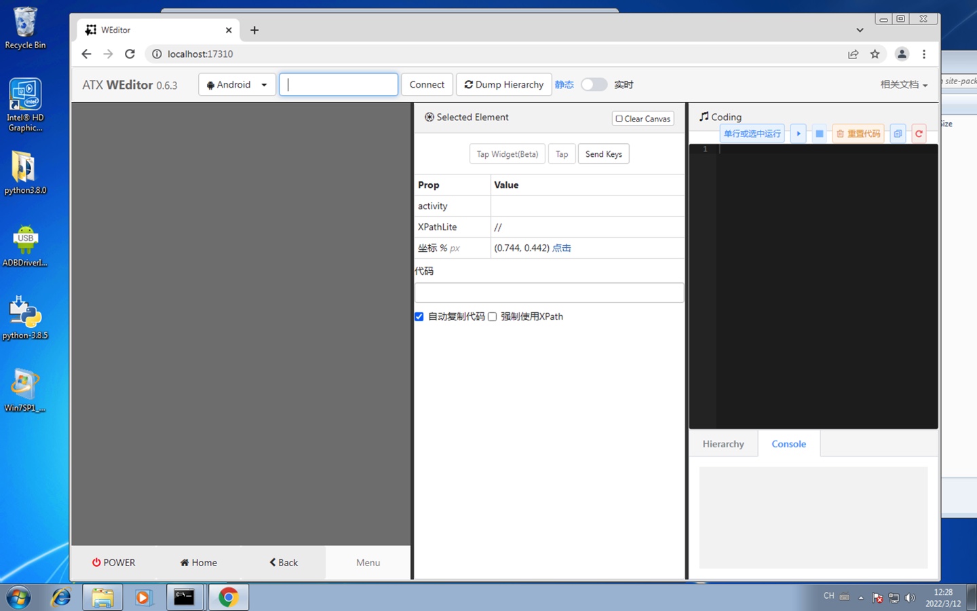Click the CH language indicator
The width and height of the screenshot is (977, 611).
829,596
